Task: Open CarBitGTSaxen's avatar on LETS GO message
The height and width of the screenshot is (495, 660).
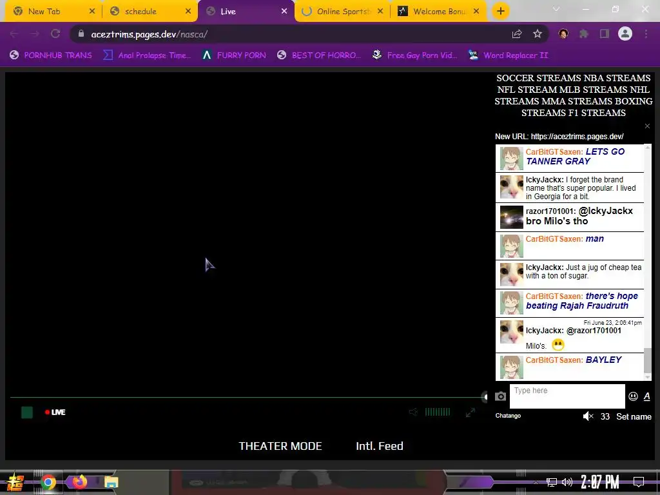Action: point(511,159)
